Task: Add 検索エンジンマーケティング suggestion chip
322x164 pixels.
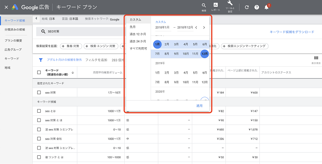Action: click(x=244, y=46)
